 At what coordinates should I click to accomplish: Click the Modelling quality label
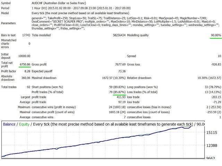click(x=138, y=35)
